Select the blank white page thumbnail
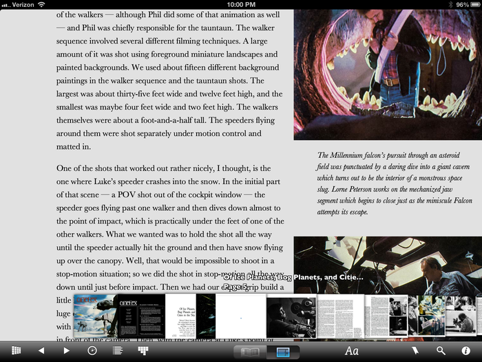 click(x=241, y=316)
